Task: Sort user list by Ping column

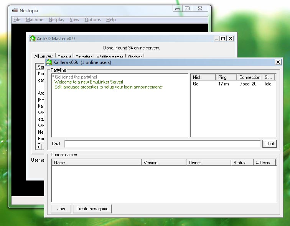Action: (x=226, y=77)
